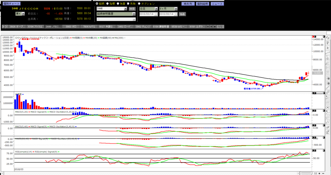The width and height of the screenshot is (331, 175).
Task: Switch to the 3962 チェンジ tab
Action: (143, 27)
